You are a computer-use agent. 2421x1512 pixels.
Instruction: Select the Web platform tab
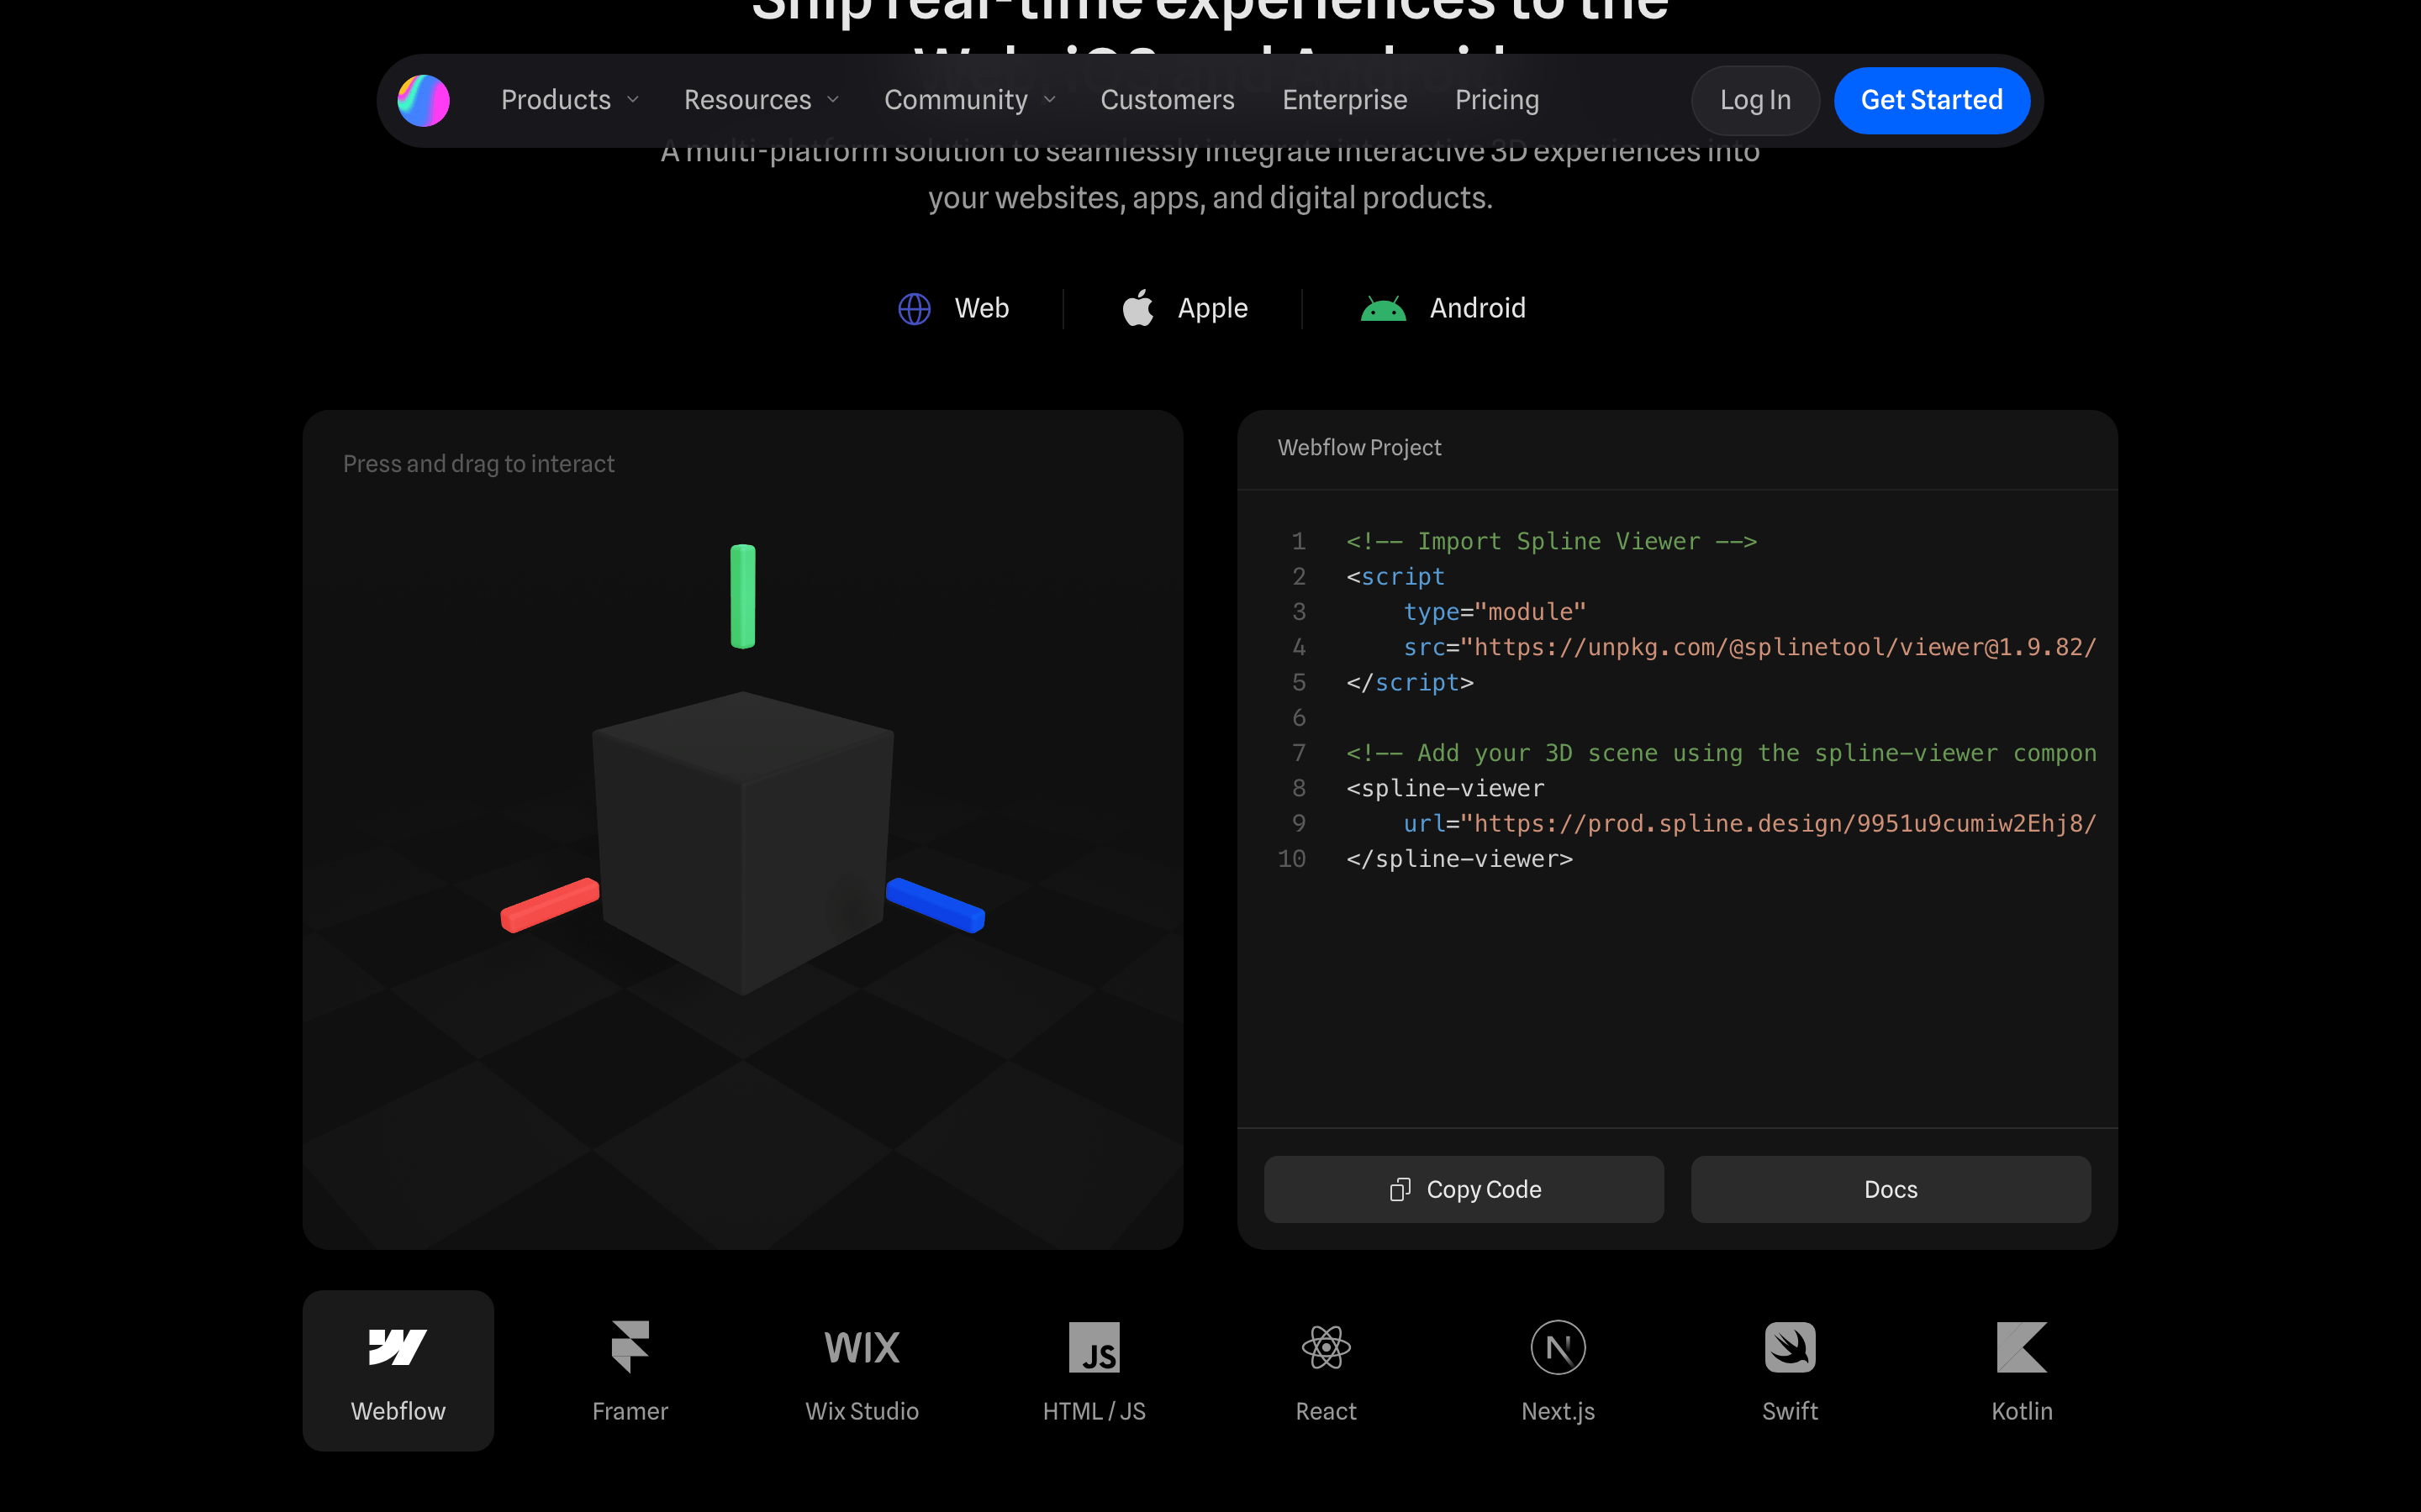click(x=953, y=308)
